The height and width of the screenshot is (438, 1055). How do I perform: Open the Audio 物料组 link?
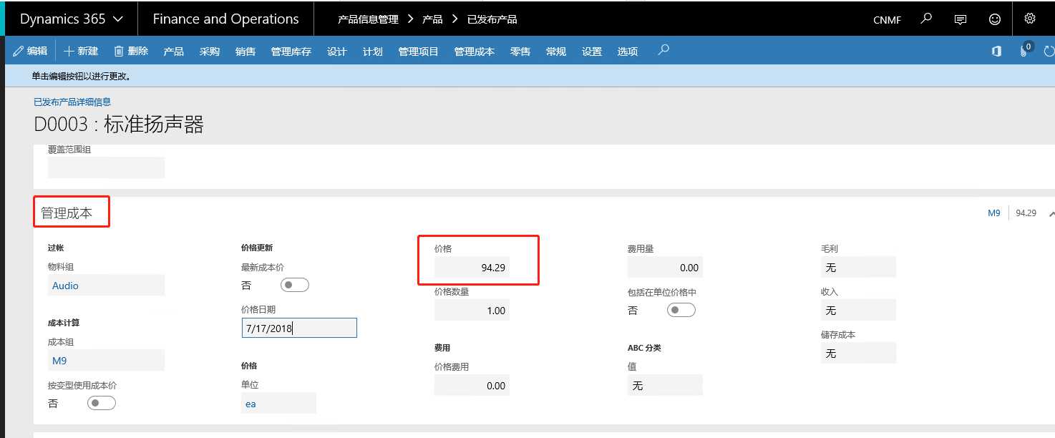click(x=66, y=286)
